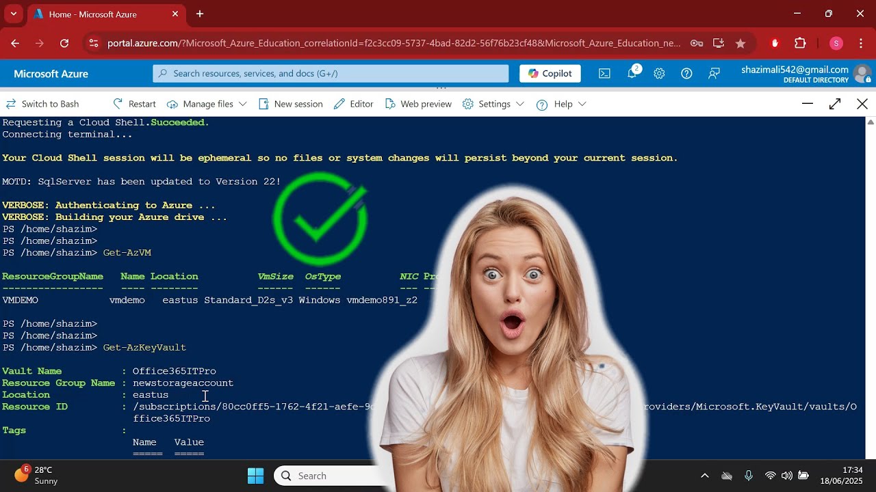The image size is (876, 492).
Task: Open Azure portal settings gear
Action: click(659, 73)
